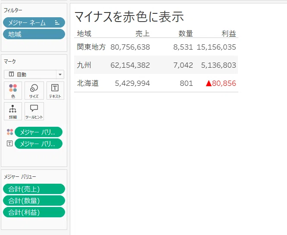Click the profit value 15,156,035
The height and width of the screenshot is (235, 287).
(x=216, y=47)
